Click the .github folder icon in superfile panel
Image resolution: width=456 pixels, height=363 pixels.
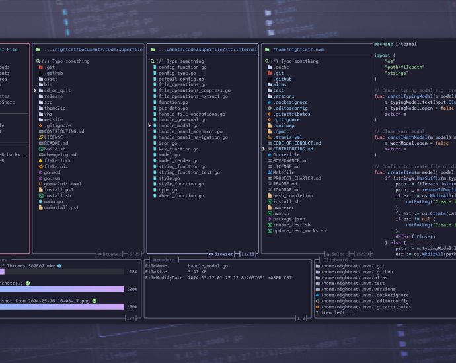(41, 73)
